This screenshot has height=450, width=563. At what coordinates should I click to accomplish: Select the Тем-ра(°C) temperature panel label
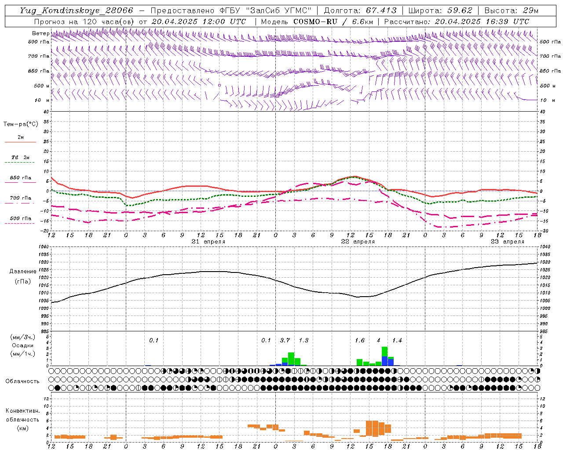[21, 124]
